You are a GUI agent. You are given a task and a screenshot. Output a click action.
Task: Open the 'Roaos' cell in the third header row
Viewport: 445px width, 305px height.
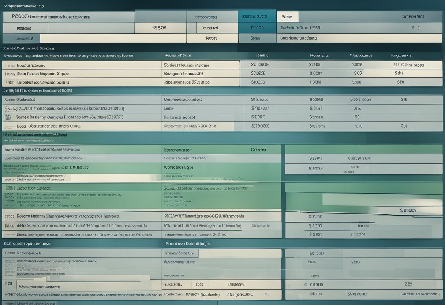pos(212,38)
